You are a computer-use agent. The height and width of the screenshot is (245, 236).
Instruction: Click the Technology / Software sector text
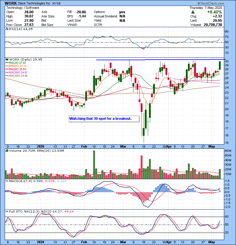[23, 8]
